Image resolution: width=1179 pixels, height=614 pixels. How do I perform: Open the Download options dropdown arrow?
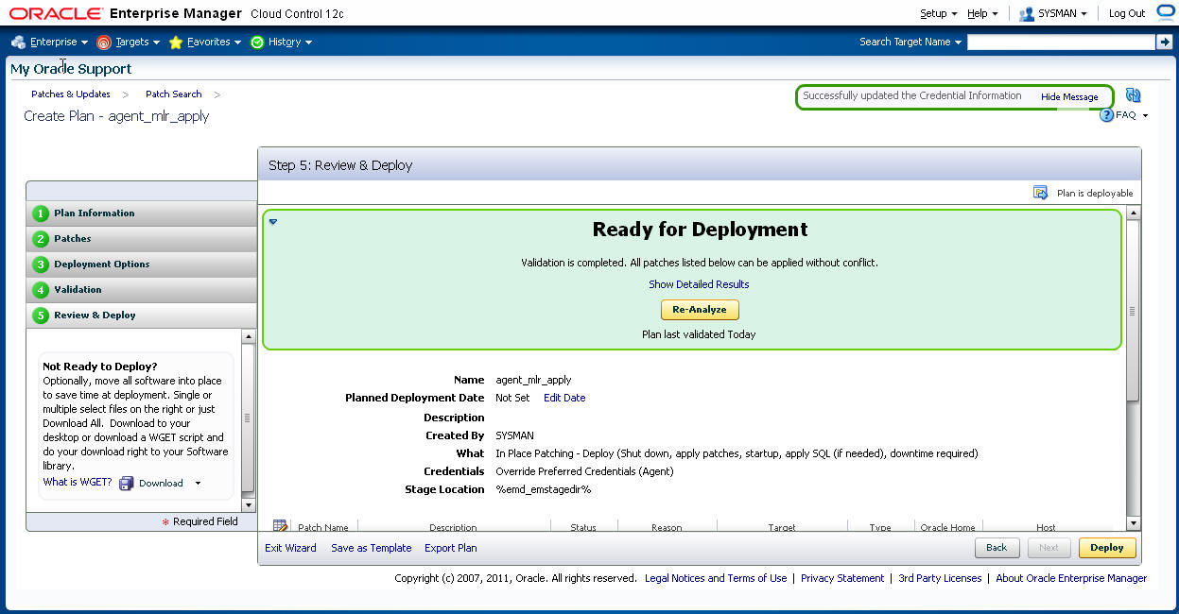198,484
